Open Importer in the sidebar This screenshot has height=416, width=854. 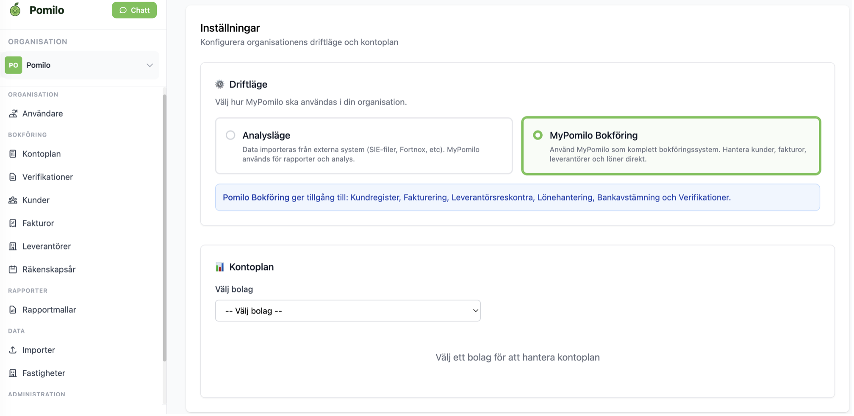pos(39,350)
